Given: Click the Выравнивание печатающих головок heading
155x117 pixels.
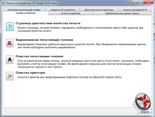Looking at the screenshot, I should pos(44,40).
